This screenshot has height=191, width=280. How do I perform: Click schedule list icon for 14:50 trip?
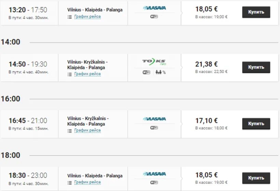70,74
